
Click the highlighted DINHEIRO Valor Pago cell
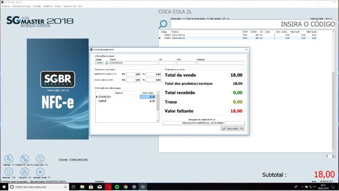(148, 97)
